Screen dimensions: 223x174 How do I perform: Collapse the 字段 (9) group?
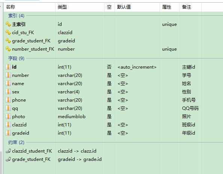[x=16, y=58]
